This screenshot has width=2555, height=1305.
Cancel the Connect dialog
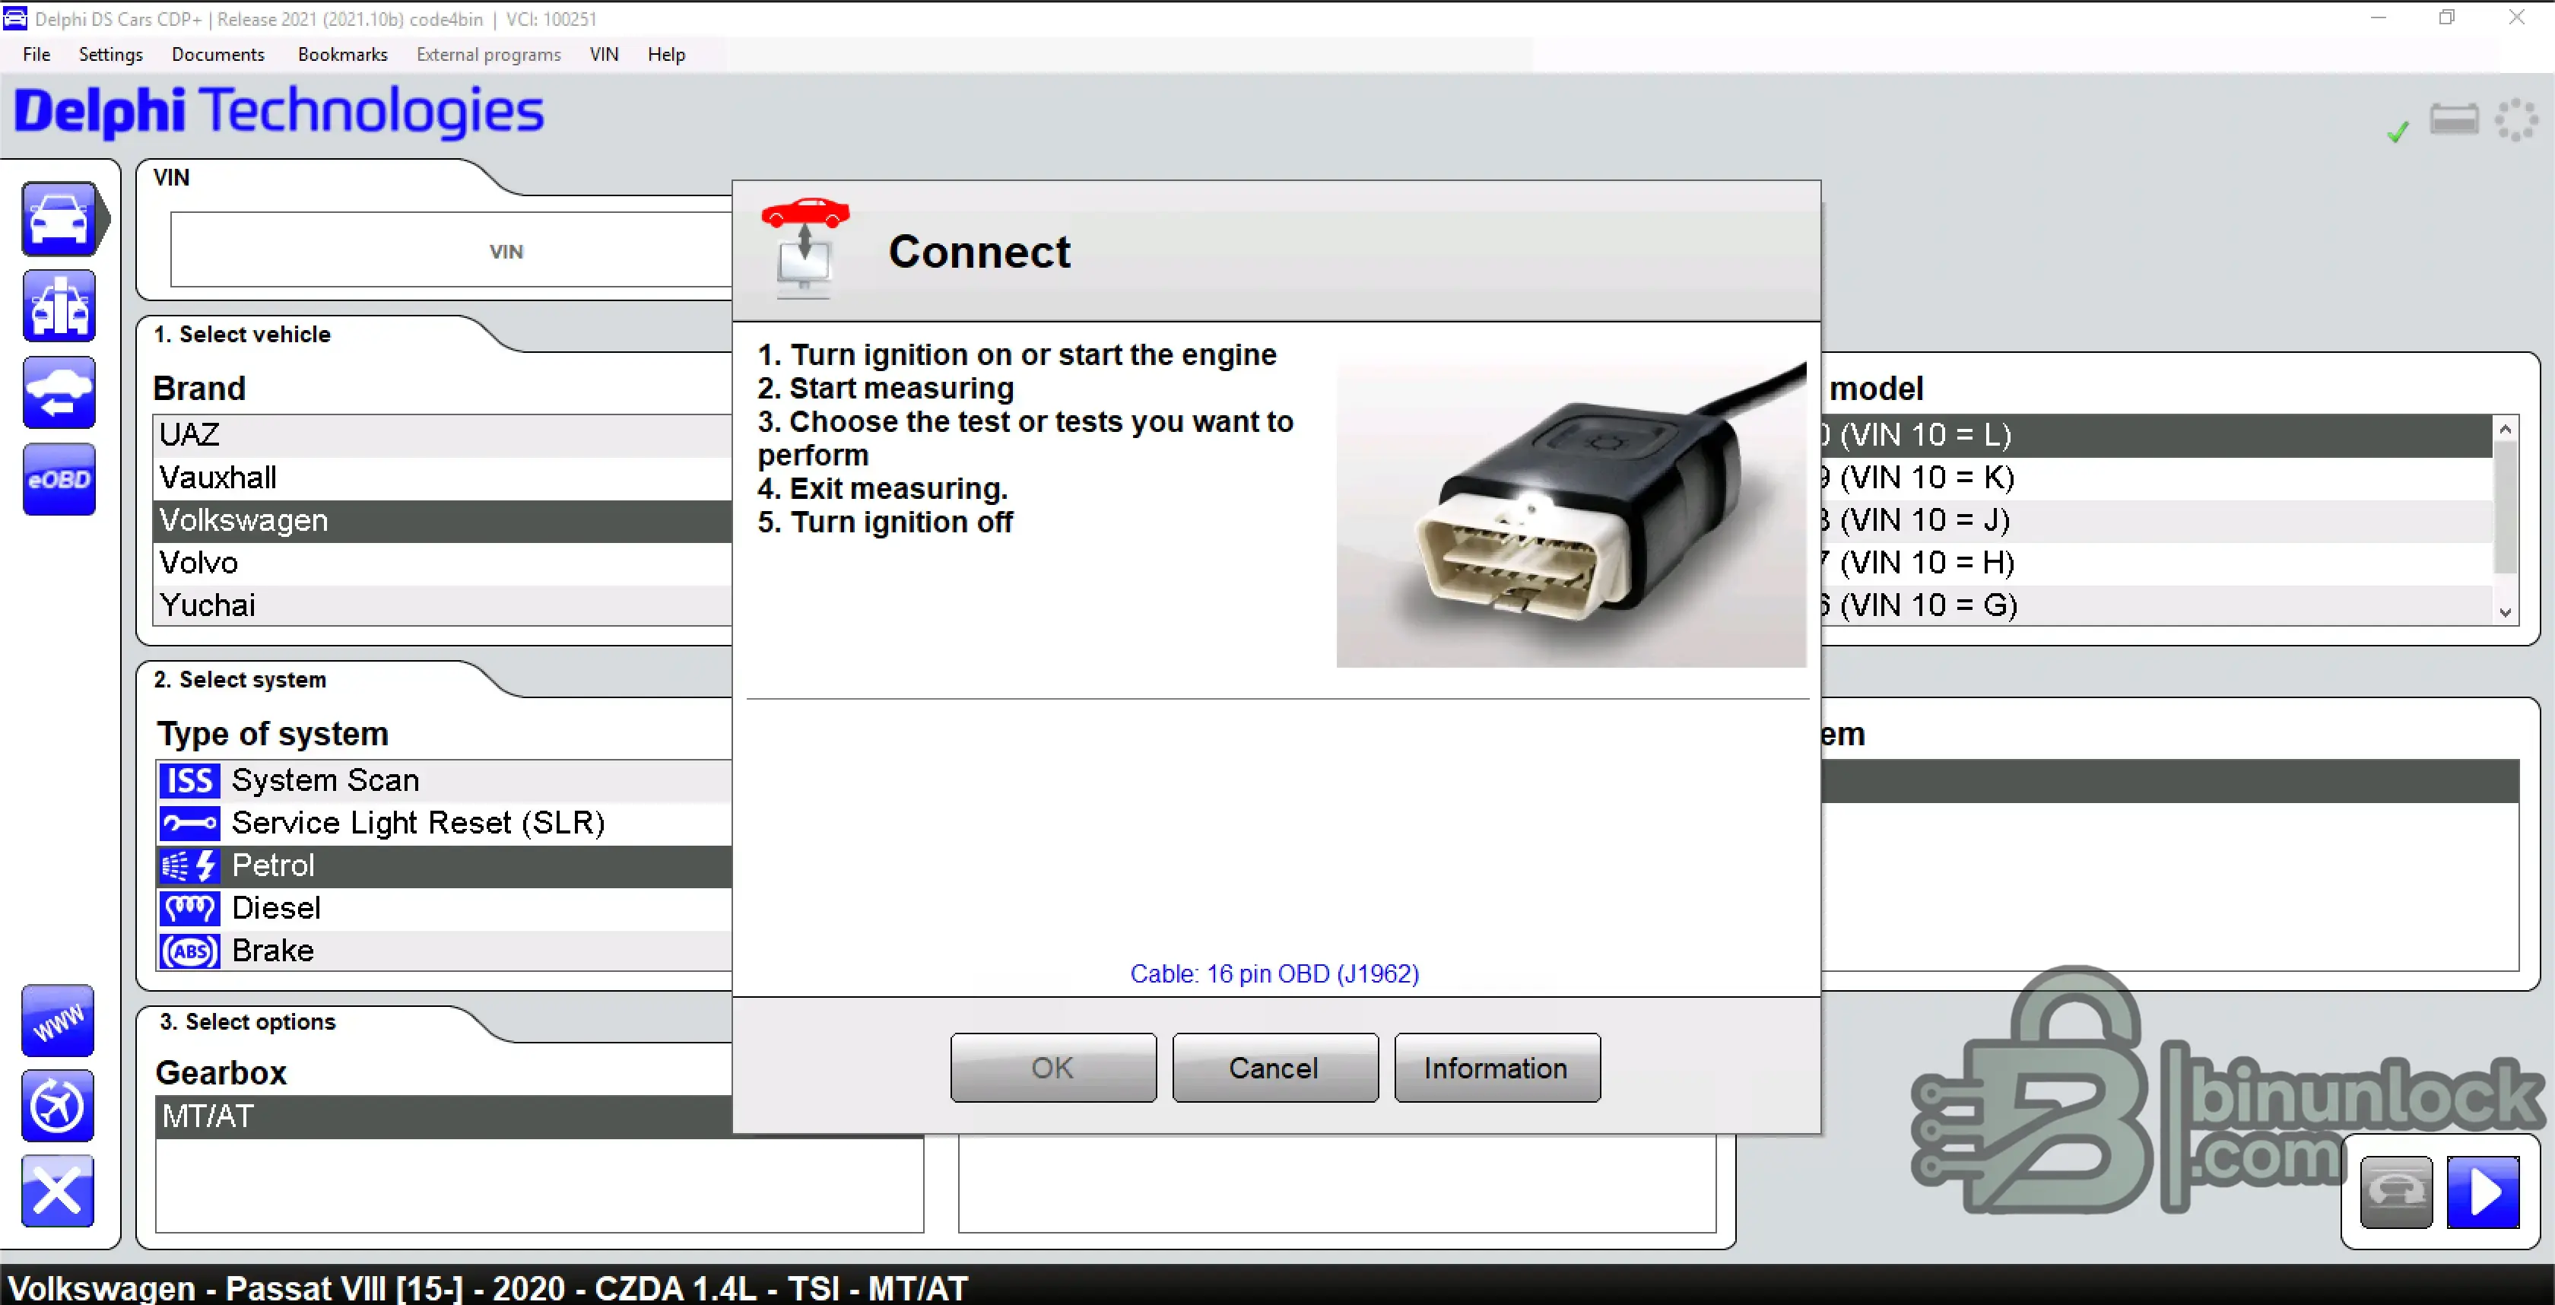point(1275,1068)
